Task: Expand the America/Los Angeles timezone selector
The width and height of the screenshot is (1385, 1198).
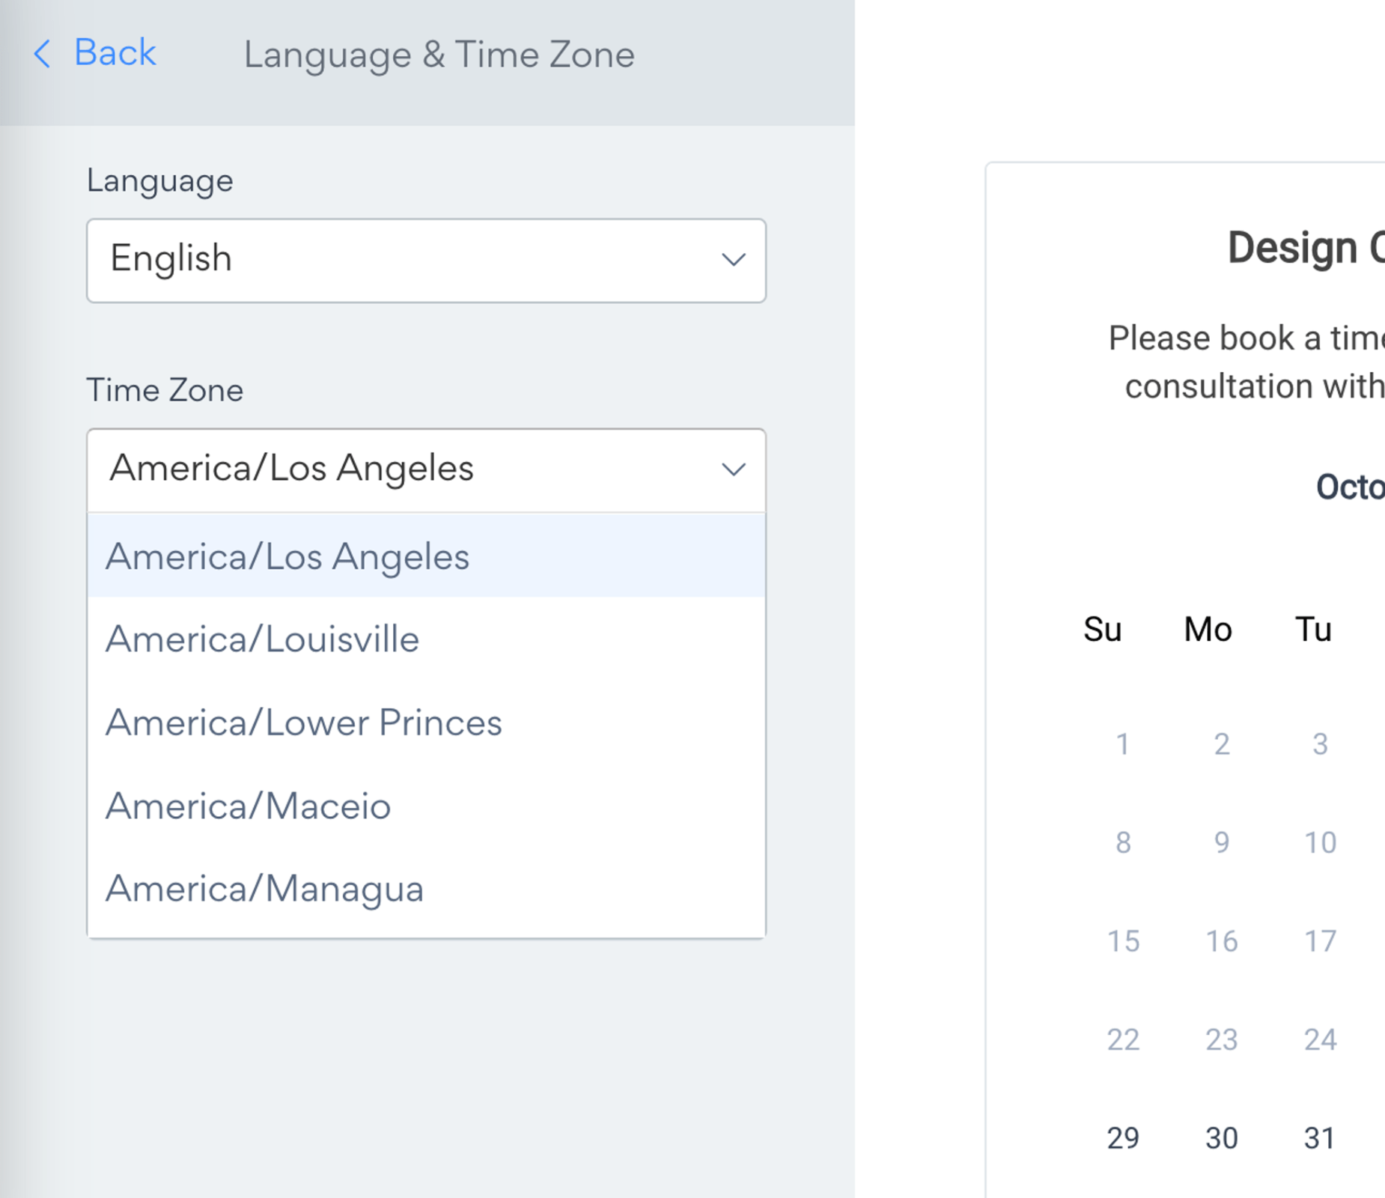Action: coord(427,469)
